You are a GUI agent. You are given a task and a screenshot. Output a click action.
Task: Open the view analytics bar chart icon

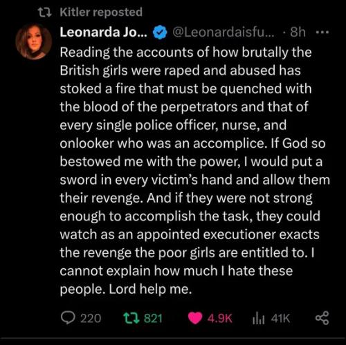pos(258,318)
